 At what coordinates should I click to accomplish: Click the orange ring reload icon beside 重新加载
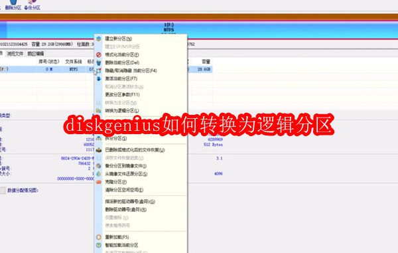[99, 237]
